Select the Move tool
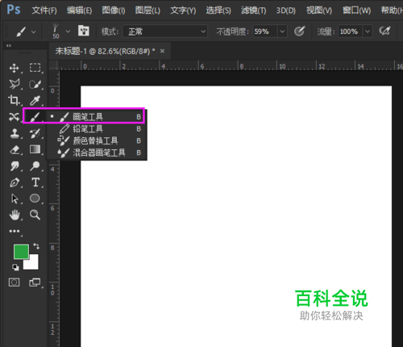 coord(14,68)
